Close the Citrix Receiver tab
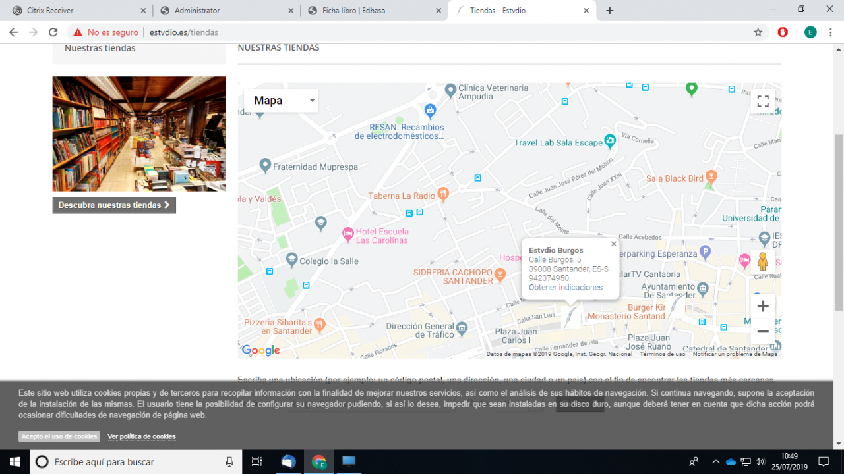This screenshot has width=844, height=474. 142,11
